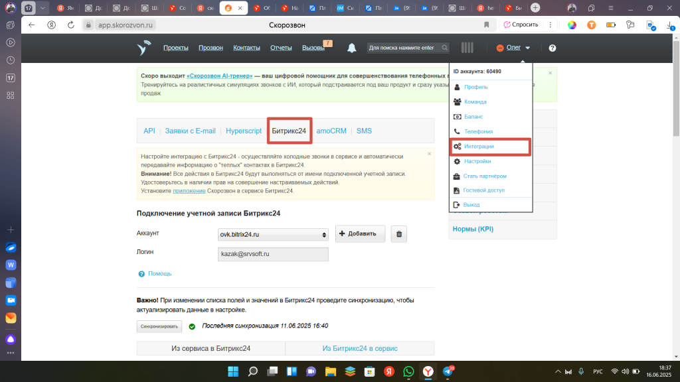Open the video call app in the browser sidebar
The height and width of the screenshot is (382, 680).
click(11, 300)
